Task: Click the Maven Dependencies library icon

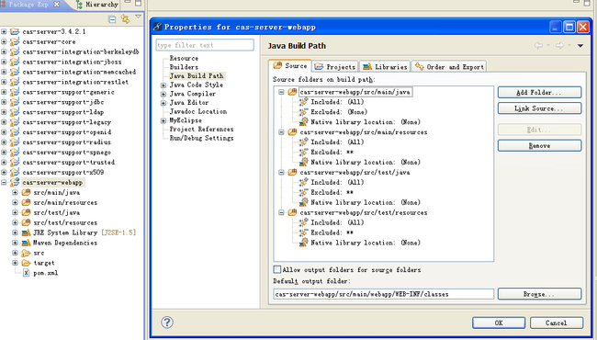Action: [x=26, y=243]
